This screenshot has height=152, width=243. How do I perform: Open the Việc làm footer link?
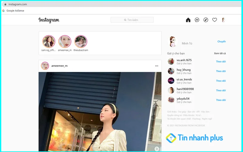point(205,112)
